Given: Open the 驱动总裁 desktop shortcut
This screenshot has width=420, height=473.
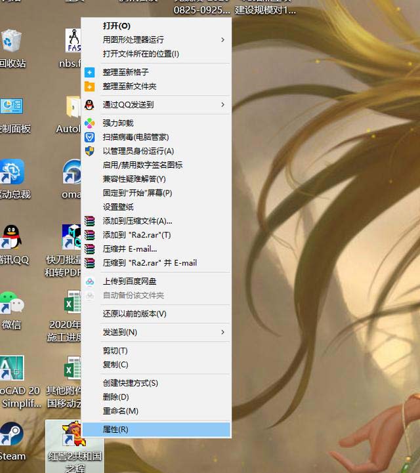Looking at the screenshot, I should 12,172.
